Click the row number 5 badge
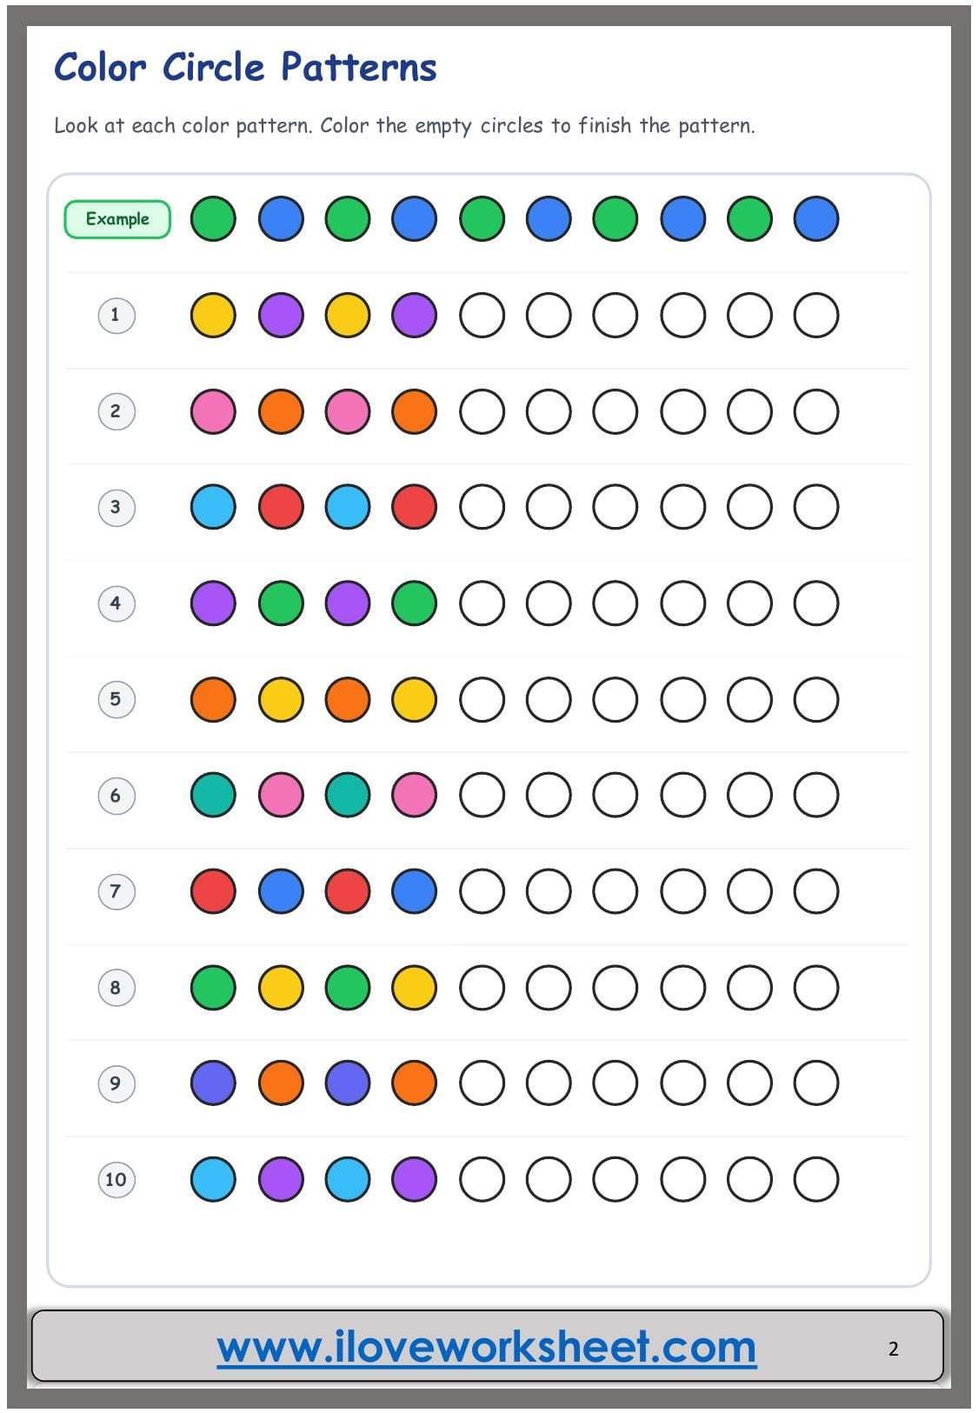 click(x=116, y=699)
